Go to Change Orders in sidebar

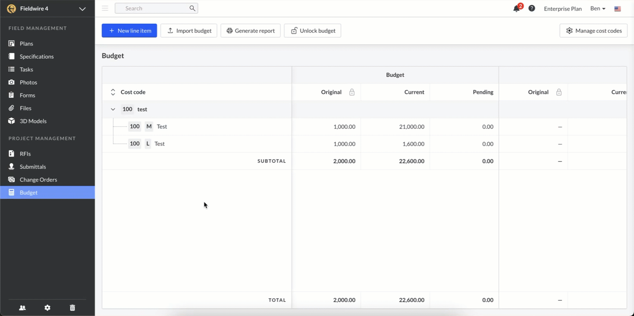pyautogui.click(x=38, y=180)
